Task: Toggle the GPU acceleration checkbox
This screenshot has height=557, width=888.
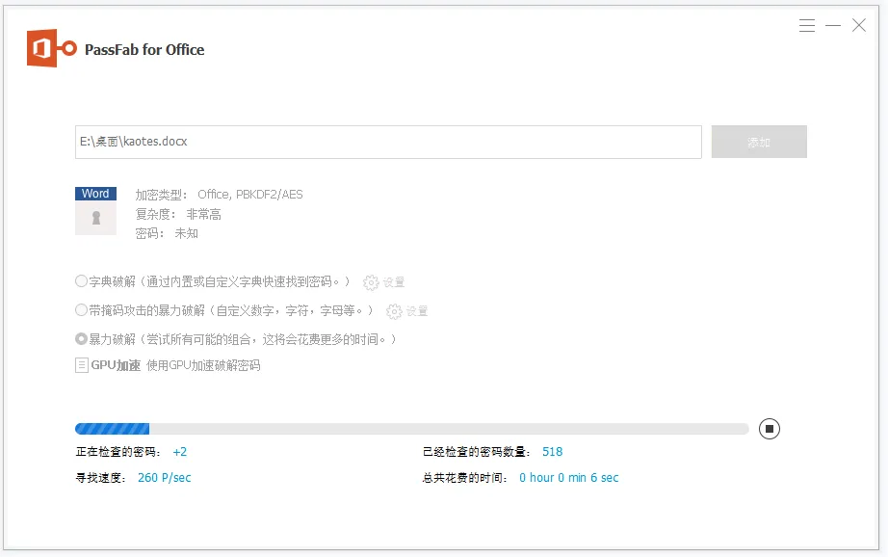Action: pos(82,365)
